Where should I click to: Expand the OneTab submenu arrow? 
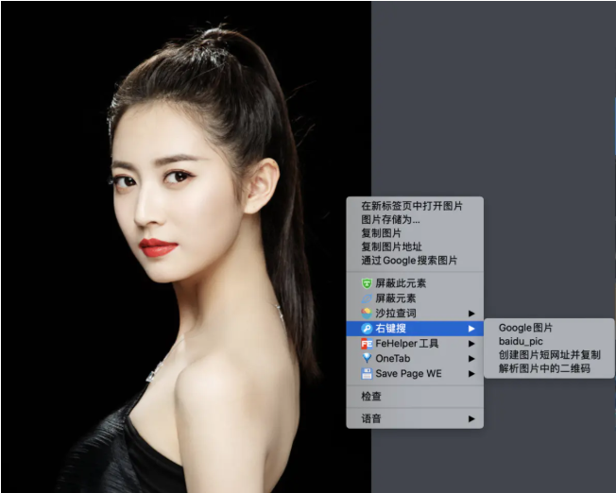(x=471, y=359)
